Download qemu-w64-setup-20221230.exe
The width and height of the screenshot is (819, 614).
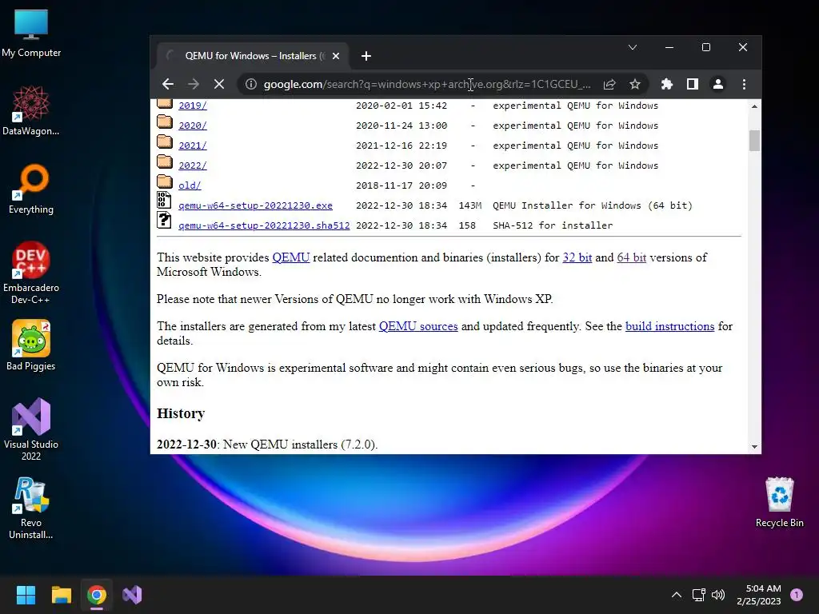point(255,205)
